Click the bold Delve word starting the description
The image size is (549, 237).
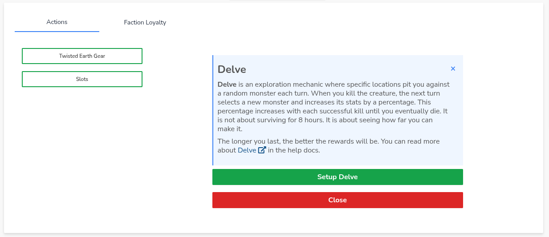click(227, 84)
